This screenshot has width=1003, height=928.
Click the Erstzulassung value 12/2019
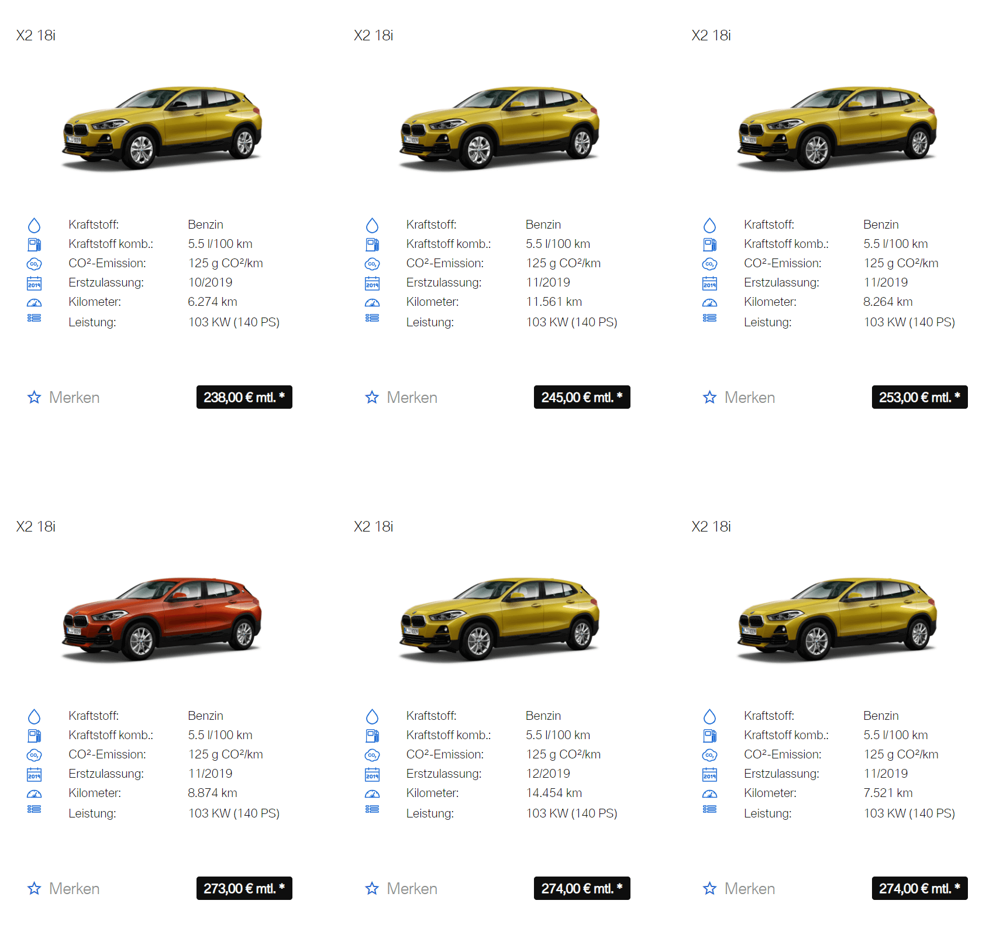(x=548, y=774)
